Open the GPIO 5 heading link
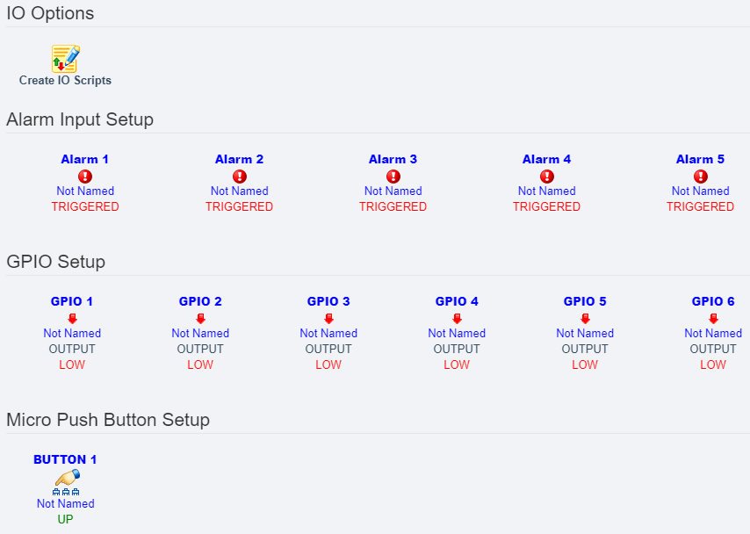This screenshot has height=534, width=750. point(585,301)
